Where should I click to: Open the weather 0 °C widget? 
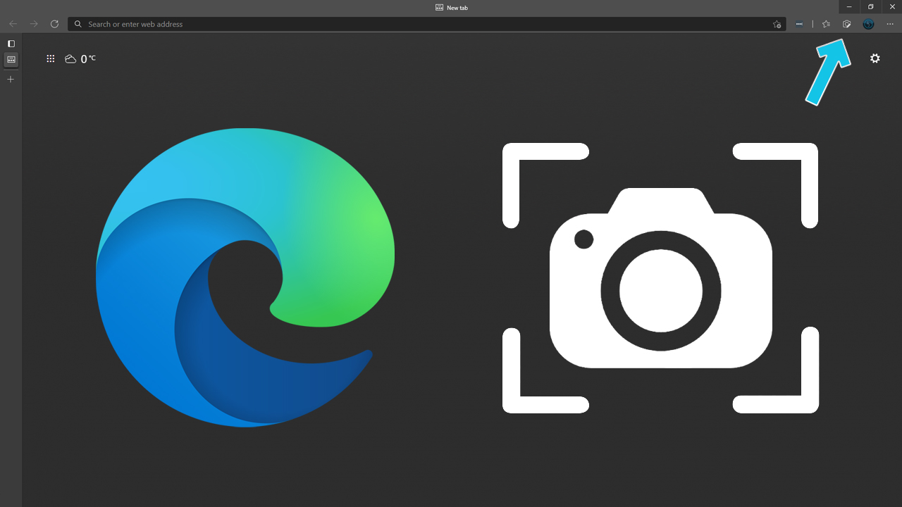80,59
